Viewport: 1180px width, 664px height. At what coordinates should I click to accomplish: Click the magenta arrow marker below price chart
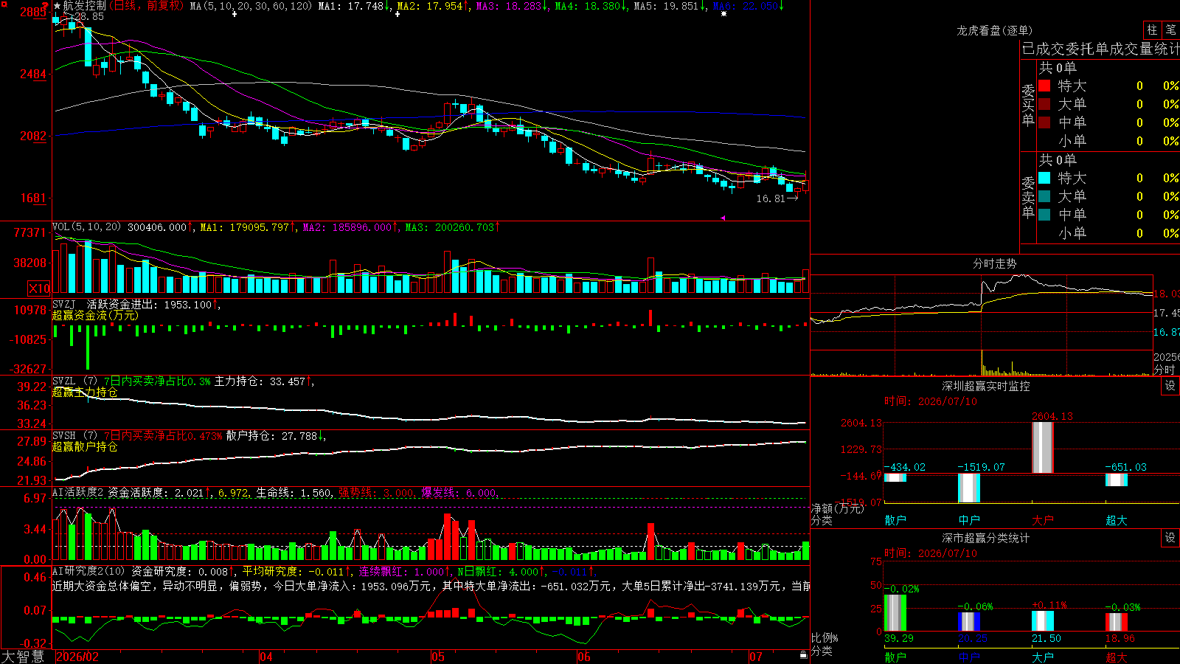723,218
